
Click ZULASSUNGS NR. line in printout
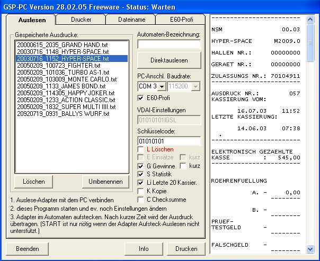(x=256, y=76)
